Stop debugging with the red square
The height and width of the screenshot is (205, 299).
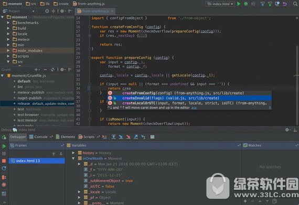pyautogui.click(x=4, y=161)
